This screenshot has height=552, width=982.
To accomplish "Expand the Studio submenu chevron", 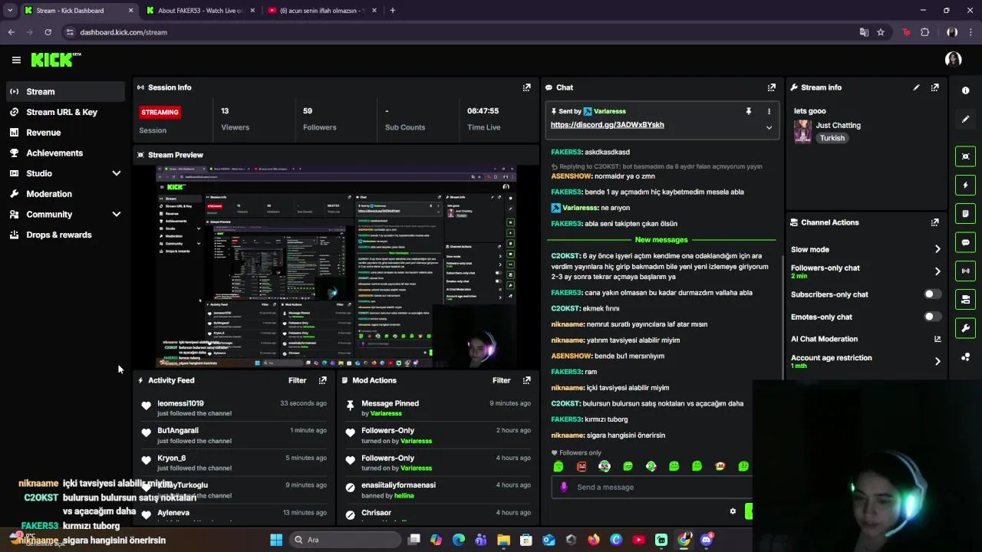I will point(117,173).
